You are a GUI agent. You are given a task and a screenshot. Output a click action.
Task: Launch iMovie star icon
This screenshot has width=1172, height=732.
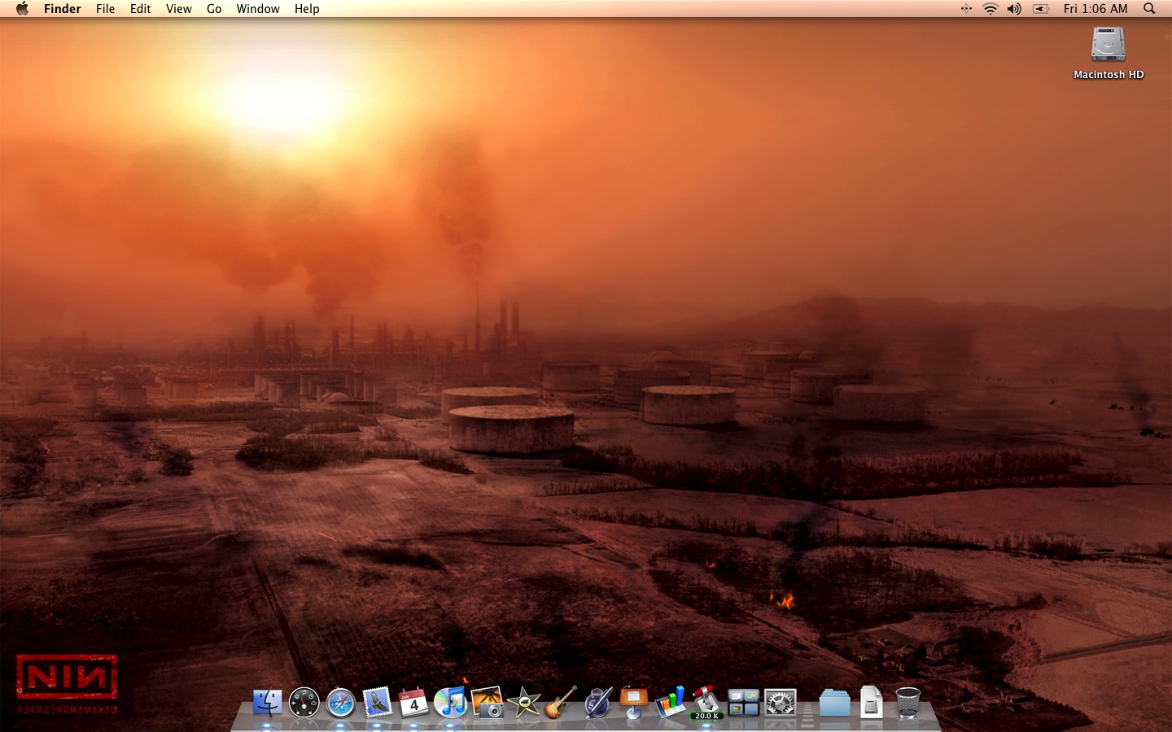coord(523,702)
